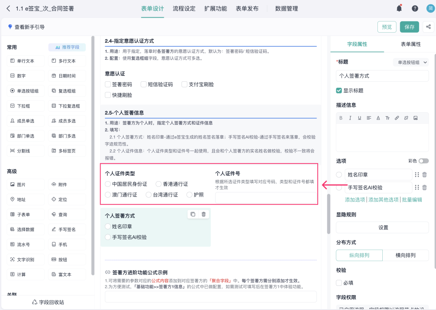Add a 定位 field
The image size is (436, 310).
tap(67, 200)
